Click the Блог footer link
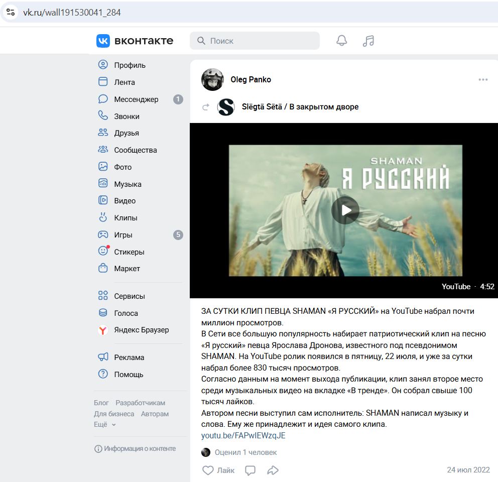The image size is (498, 482). [x=101, y=403]
